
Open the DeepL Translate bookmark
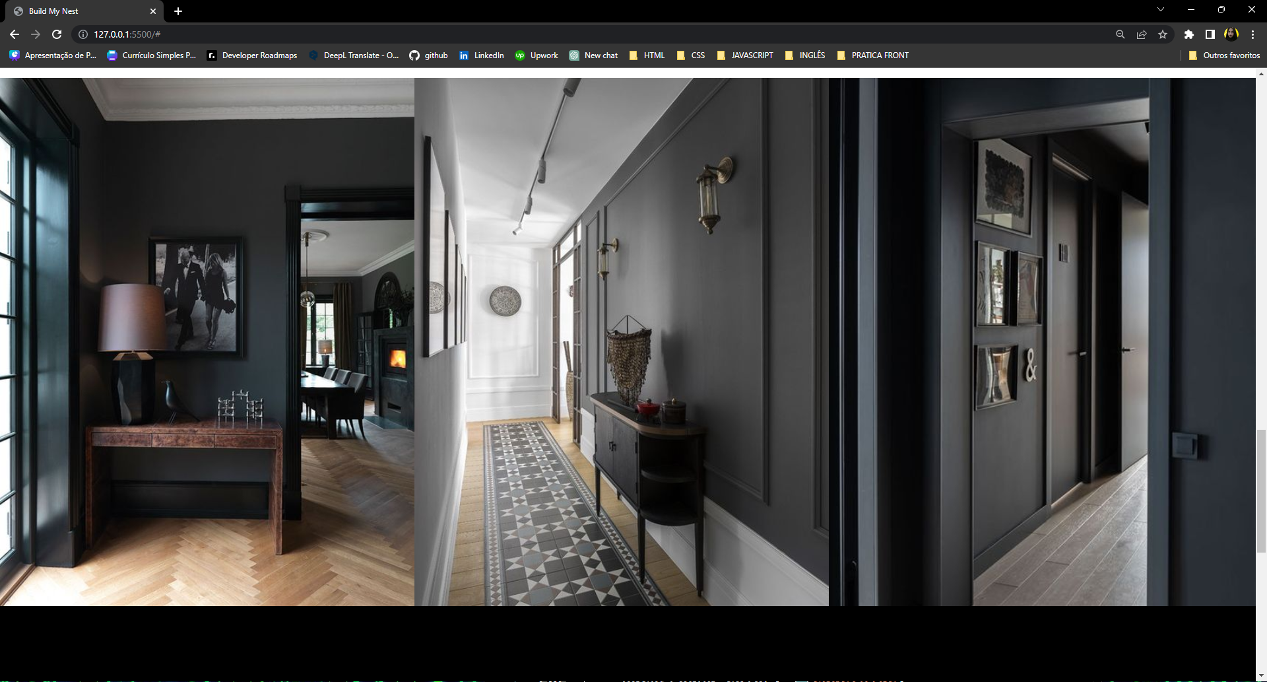pos(354,55)
